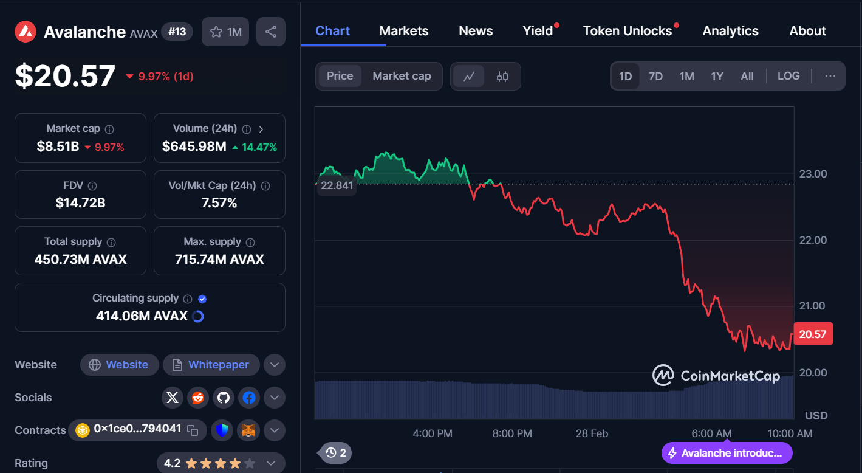This screenshot has height=473, width=862.
Task: Click the Avalanche red logo icon
Action: click(x=26, y=32)
